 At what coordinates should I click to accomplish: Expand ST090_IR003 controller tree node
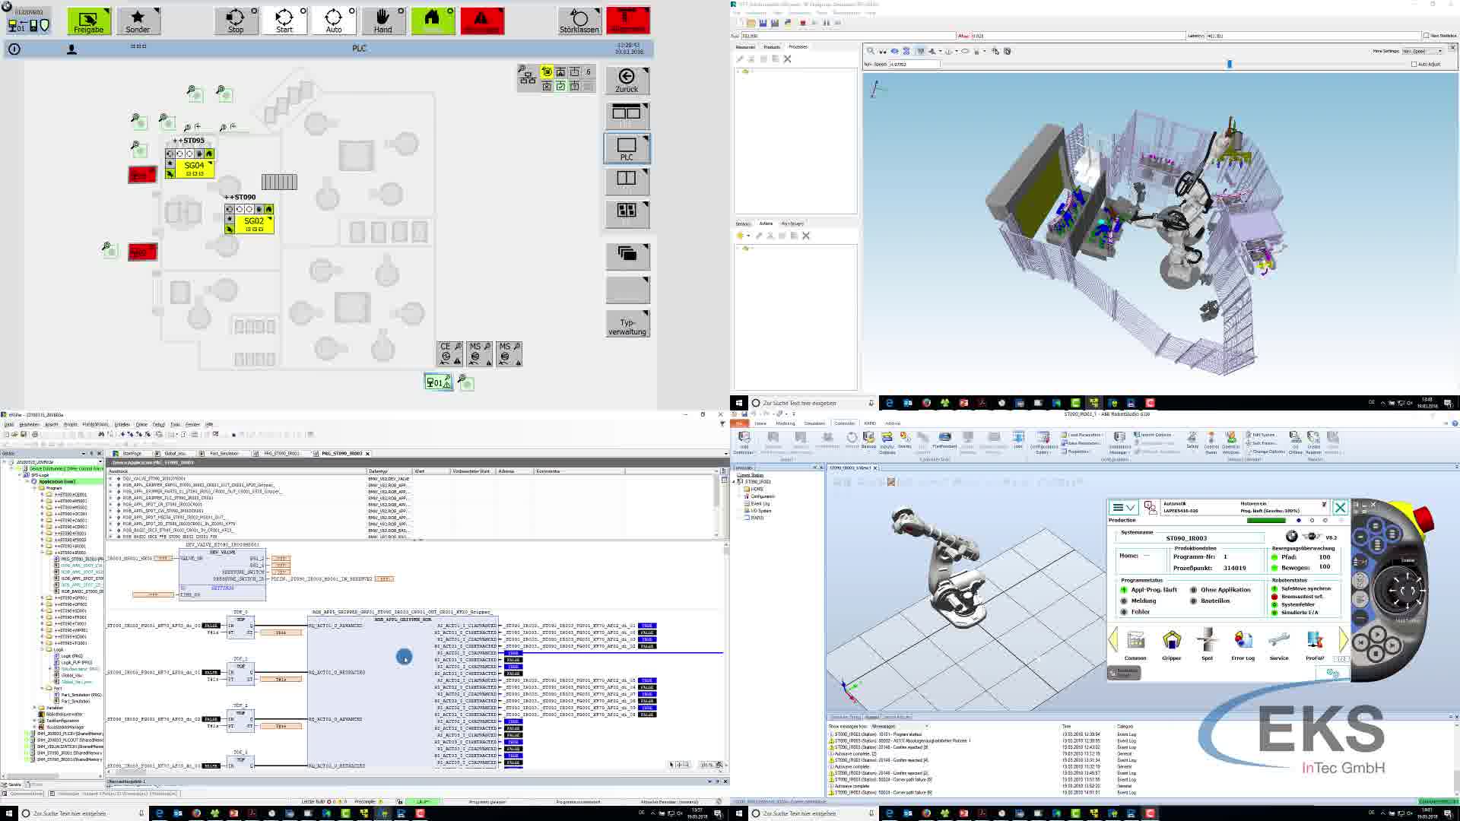pyautogui.click(x=735, y=482)
